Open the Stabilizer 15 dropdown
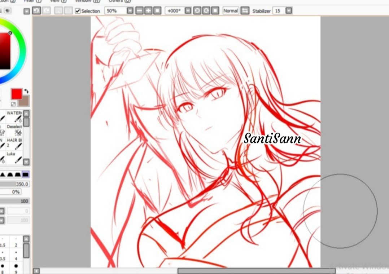389x274 pixels. [x=289, y=11]
